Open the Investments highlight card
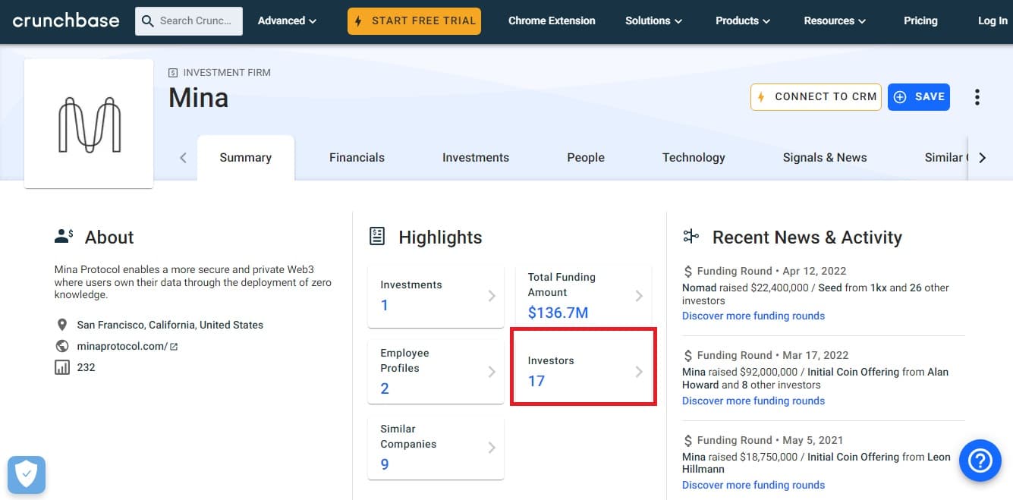Viewport: 1013px width, 500px height. point(436,296)
